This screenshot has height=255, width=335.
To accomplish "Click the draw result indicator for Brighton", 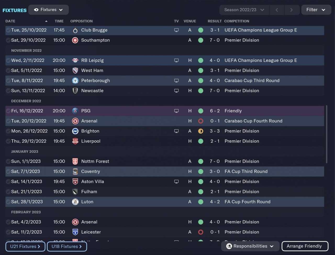I will 201,131.
